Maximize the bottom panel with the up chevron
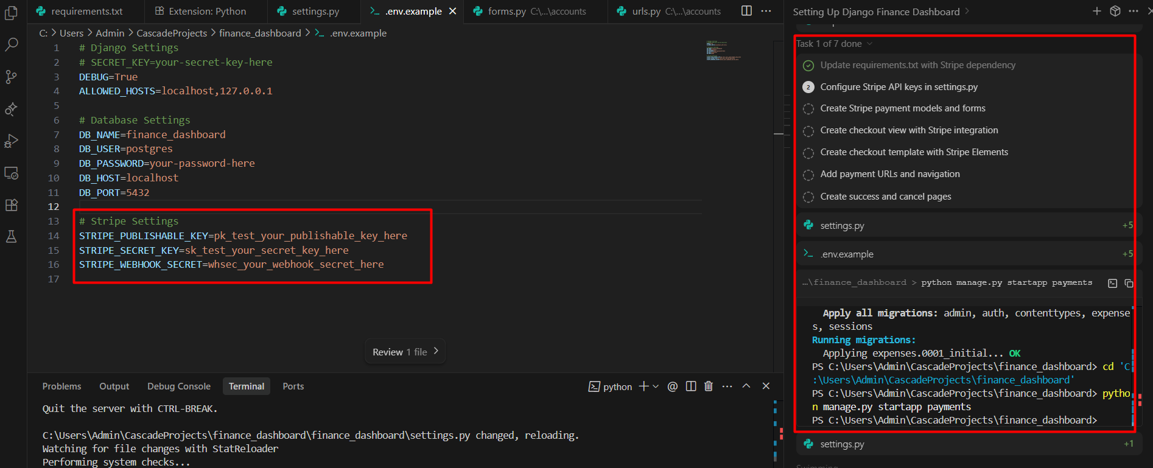 coord(746,386)
